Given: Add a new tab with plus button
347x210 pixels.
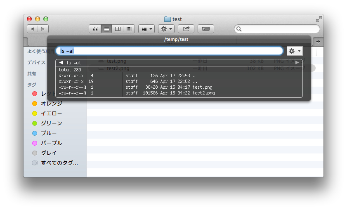Looking at the screenshot, I should (x=318, y=42).
